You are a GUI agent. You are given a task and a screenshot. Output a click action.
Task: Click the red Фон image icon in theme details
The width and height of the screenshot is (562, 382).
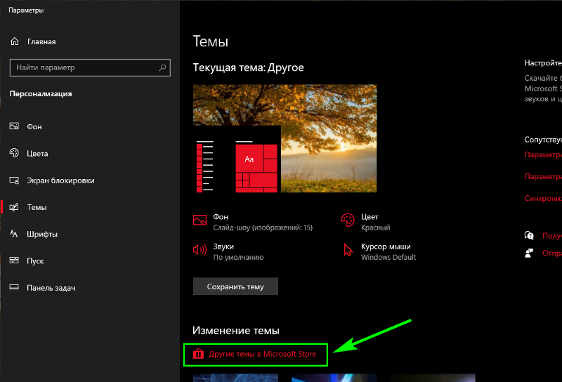coord(200,220)
